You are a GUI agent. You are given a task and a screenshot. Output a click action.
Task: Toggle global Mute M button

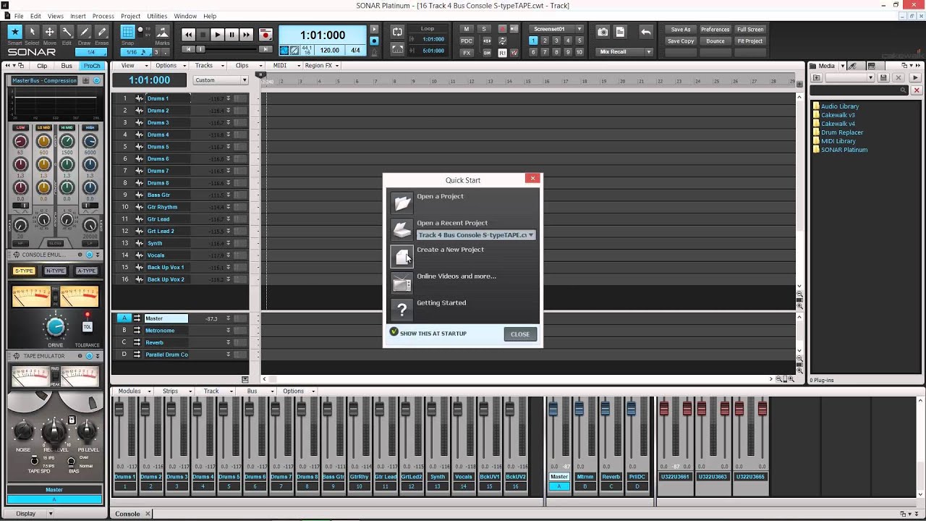pos(467,29)
